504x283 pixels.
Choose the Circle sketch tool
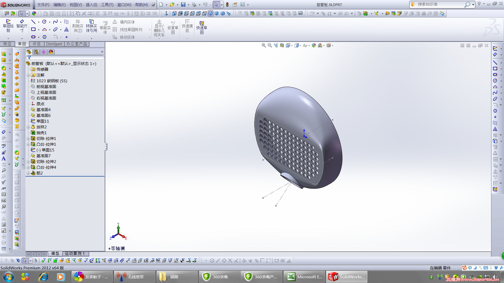click(44, 22)
